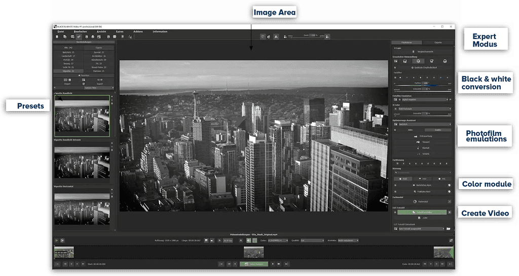
Task: Open the Bearbeiten menu
Action: pos(81,31)
